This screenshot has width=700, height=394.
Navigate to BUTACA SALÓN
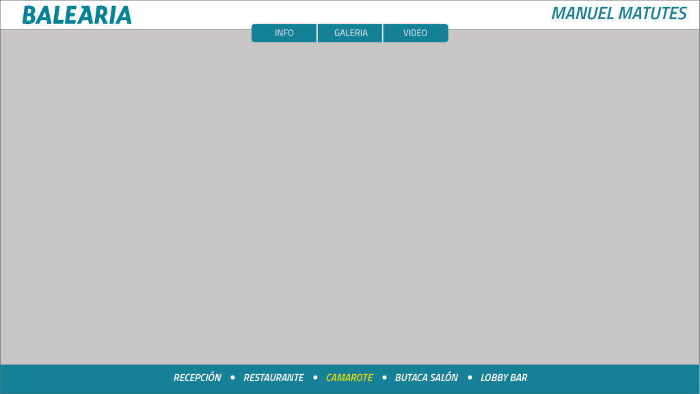tap(427, 378)
